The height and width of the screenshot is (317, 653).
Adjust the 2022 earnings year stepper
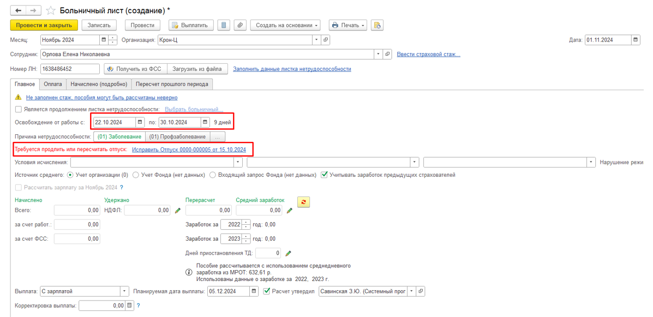click(x=246, y=225)
